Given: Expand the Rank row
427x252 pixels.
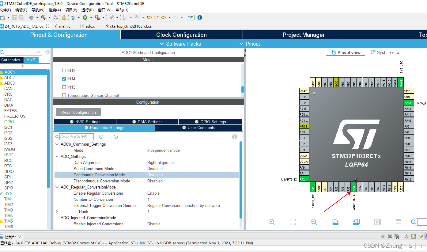Looking at the screenshot, I should coord(57,212).
